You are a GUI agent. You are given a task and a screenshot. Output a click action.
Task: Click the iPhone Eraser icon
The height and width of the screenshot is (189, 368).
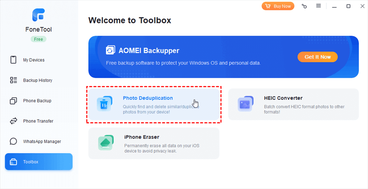[105, 143]
